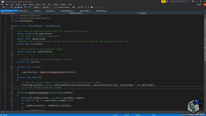The width and height of the screenshot is (206, 116).
Task: Click the Quick Launch search magnifier
Action: click(x=193, y=1)
